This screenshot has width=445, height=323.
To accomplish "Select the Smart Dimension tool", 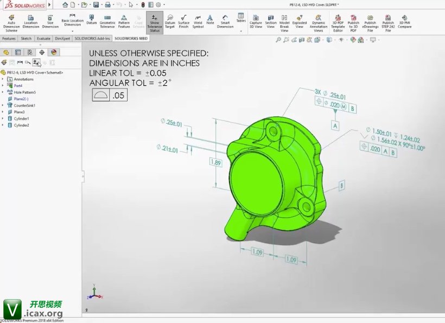I will [225, 22].
